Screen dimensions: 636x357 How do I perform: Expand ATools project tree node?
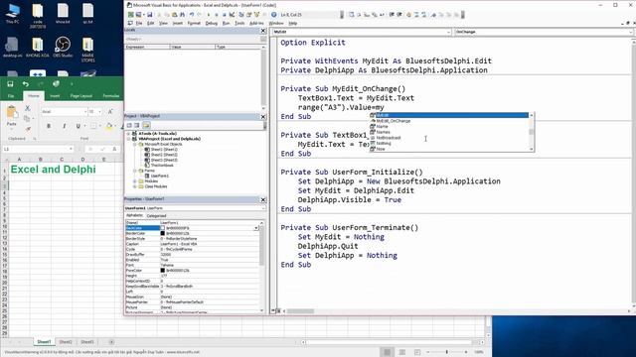(129, 133)
